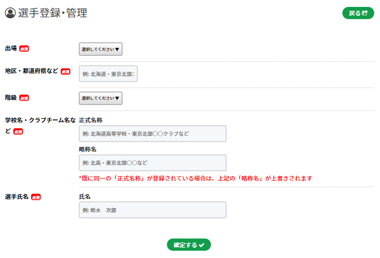
Task: Click the 略称名 field label
Action: (88, 149)
